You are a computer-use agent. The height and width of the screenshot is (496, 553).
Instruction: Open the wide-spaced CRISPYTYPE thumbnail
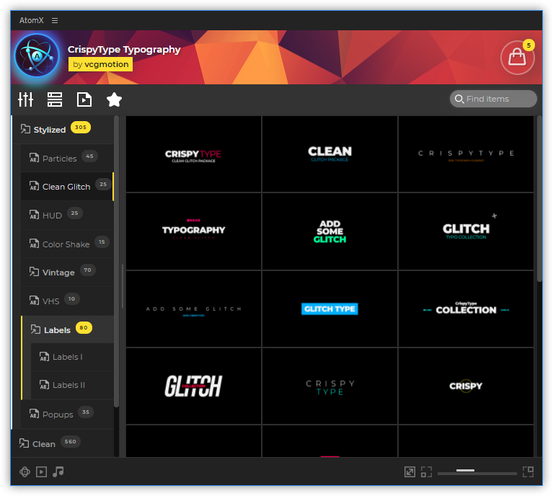point(466,154)
